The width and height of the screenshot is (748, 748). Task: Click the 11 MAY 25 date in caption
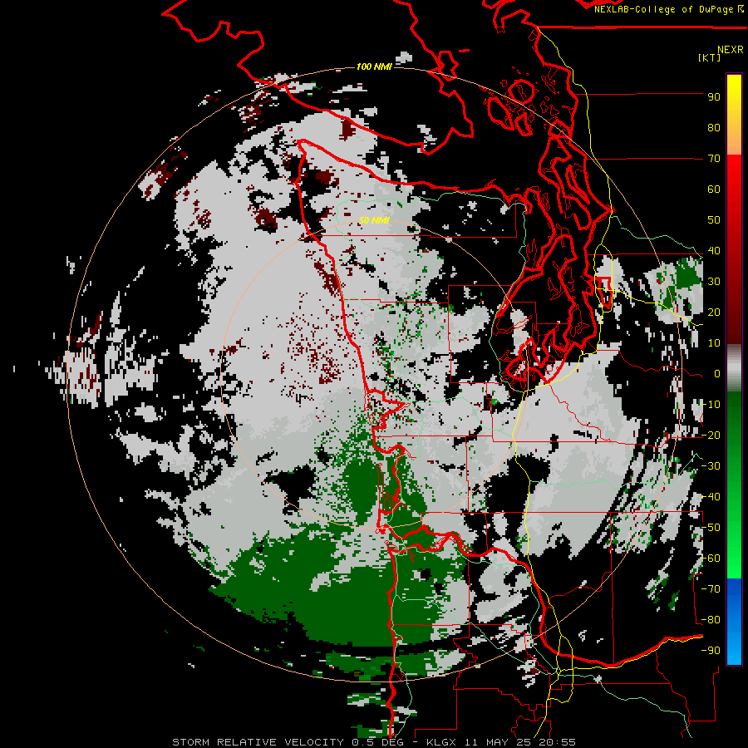(x=498, y=742)
